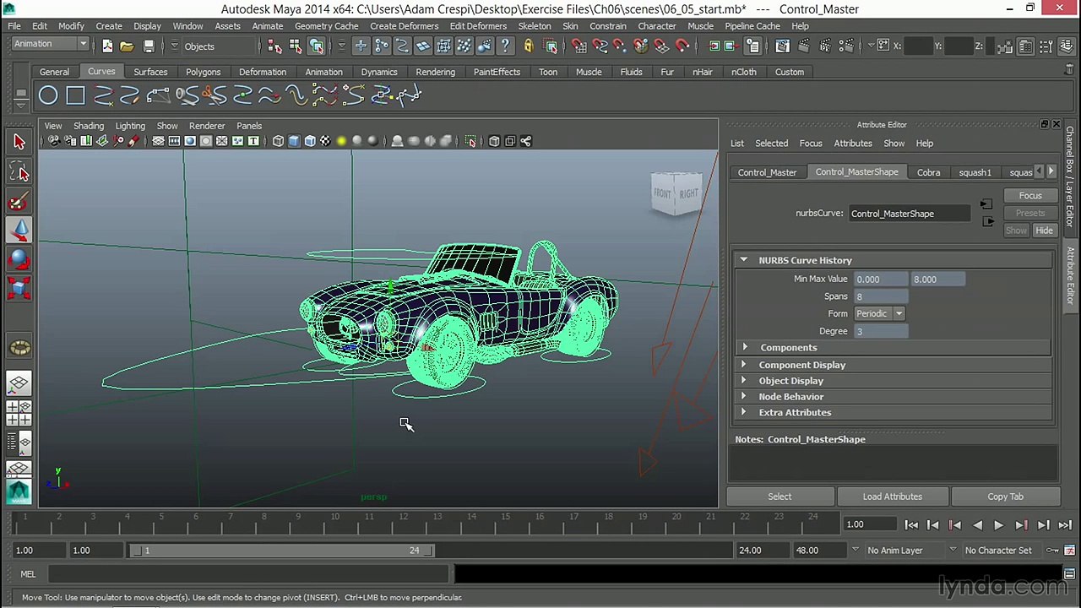Open the render view clapperboard icon
The width and height of the screenshot is (1081, 608).
(x=782, y=46)
